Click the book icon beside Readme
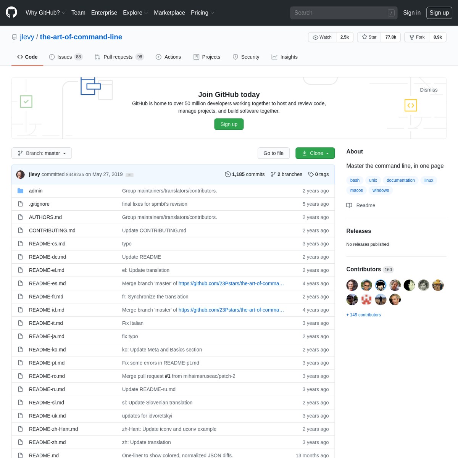This screenshot has height=458, width=458. (349, 205)
